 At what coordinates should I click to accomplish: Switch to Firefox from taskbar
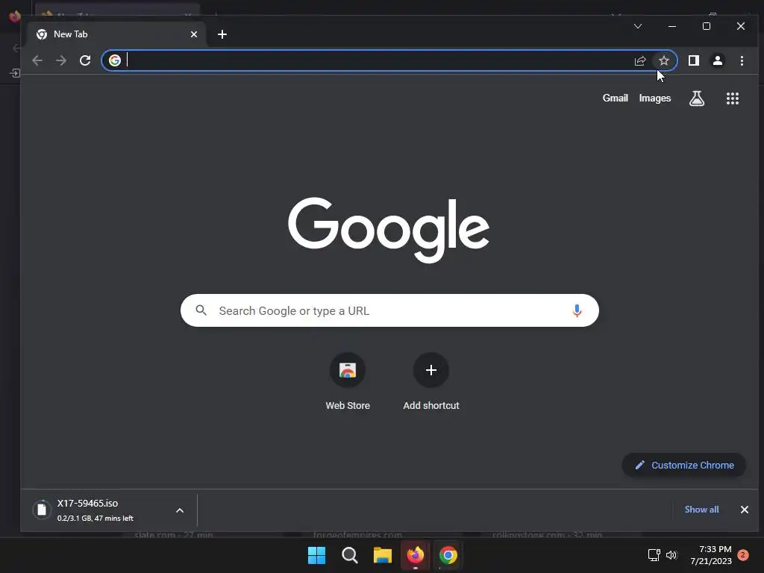(415, 555)
